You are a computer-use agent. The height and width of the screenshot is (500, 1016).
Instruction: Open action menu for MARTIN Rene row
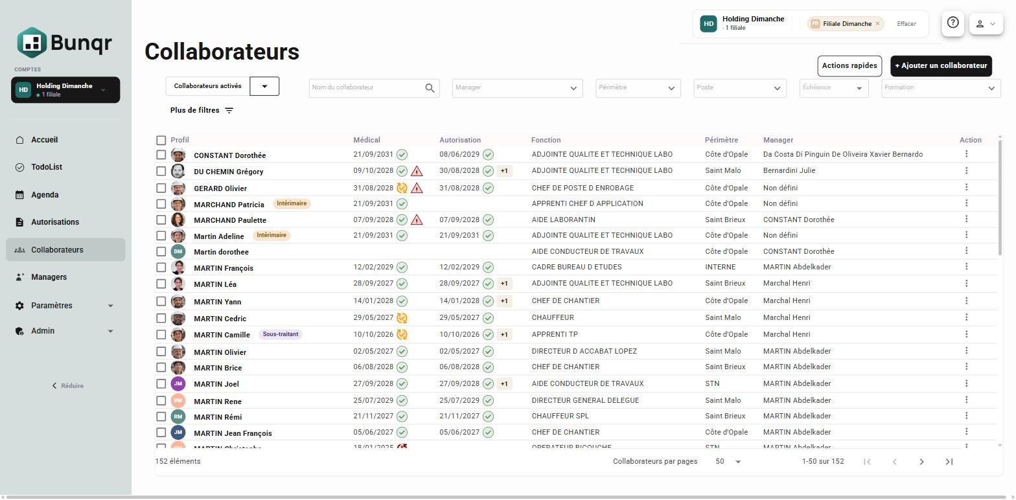(x=966, y=400)
